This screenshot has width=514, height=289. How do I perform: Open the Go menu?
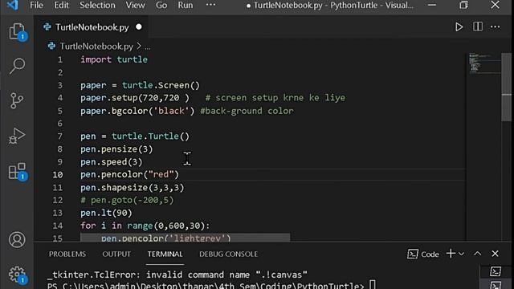[161, 6]
